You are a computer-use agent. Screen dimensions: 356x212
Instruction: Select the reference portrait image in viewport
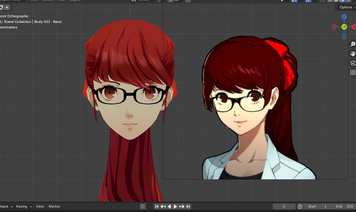[255, 108]
